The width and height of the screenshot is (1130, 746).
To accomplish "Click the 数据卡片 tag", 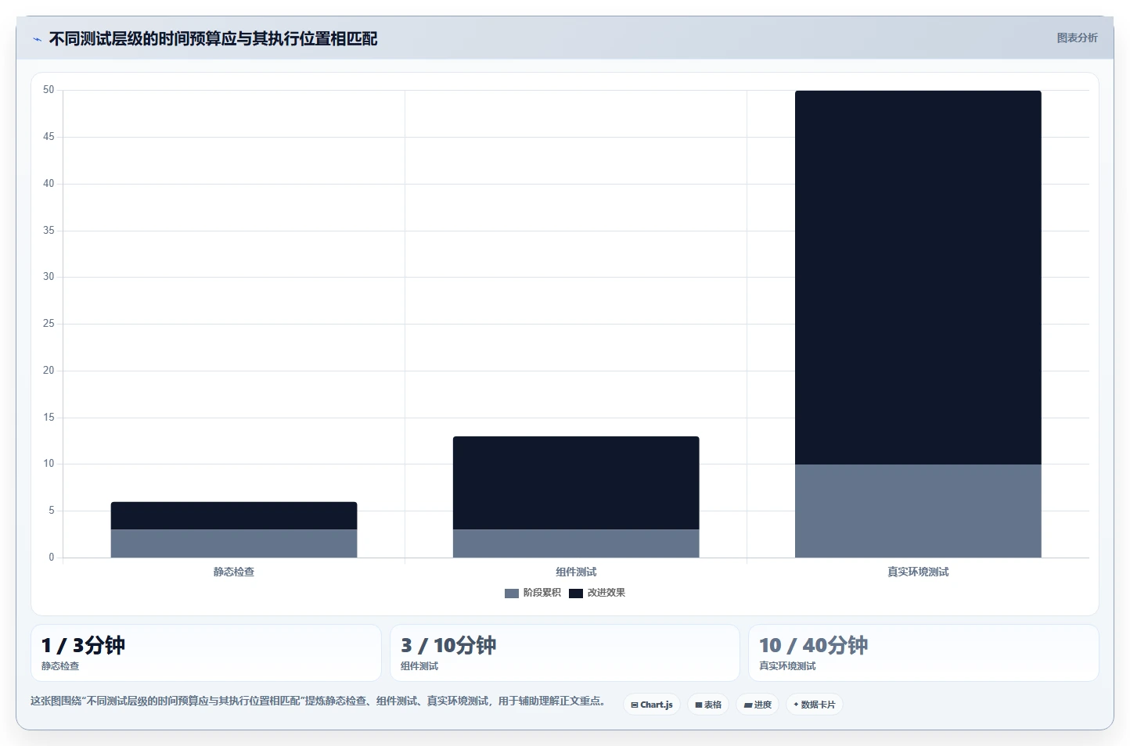I will [815, 705].
